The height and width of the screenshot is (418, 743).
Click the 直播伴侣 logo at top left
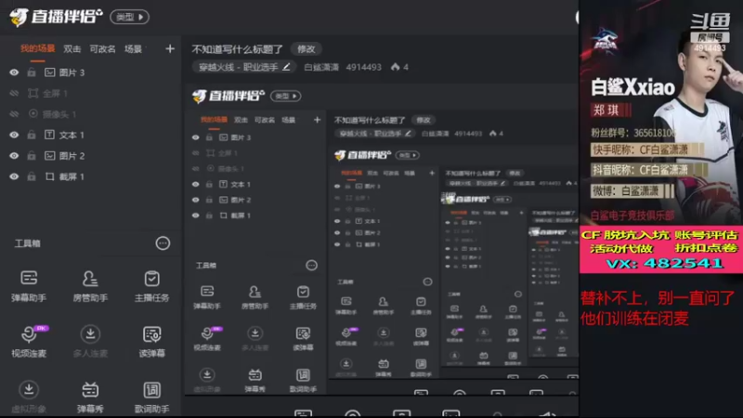point(56,17)
